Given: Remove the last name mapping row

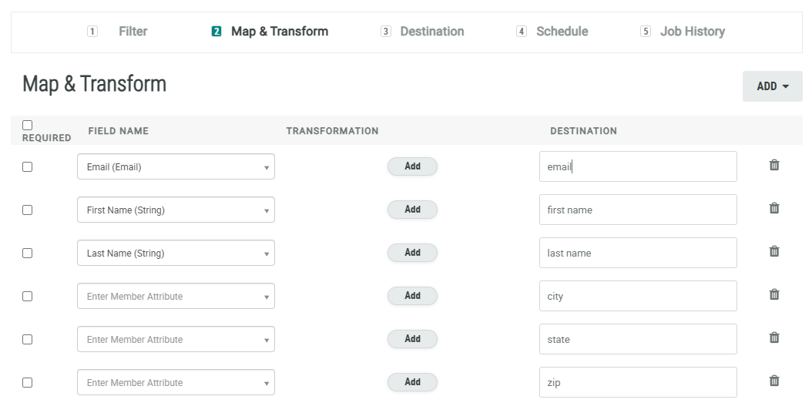Looking at the screenshot, I should tap(774, 251).
